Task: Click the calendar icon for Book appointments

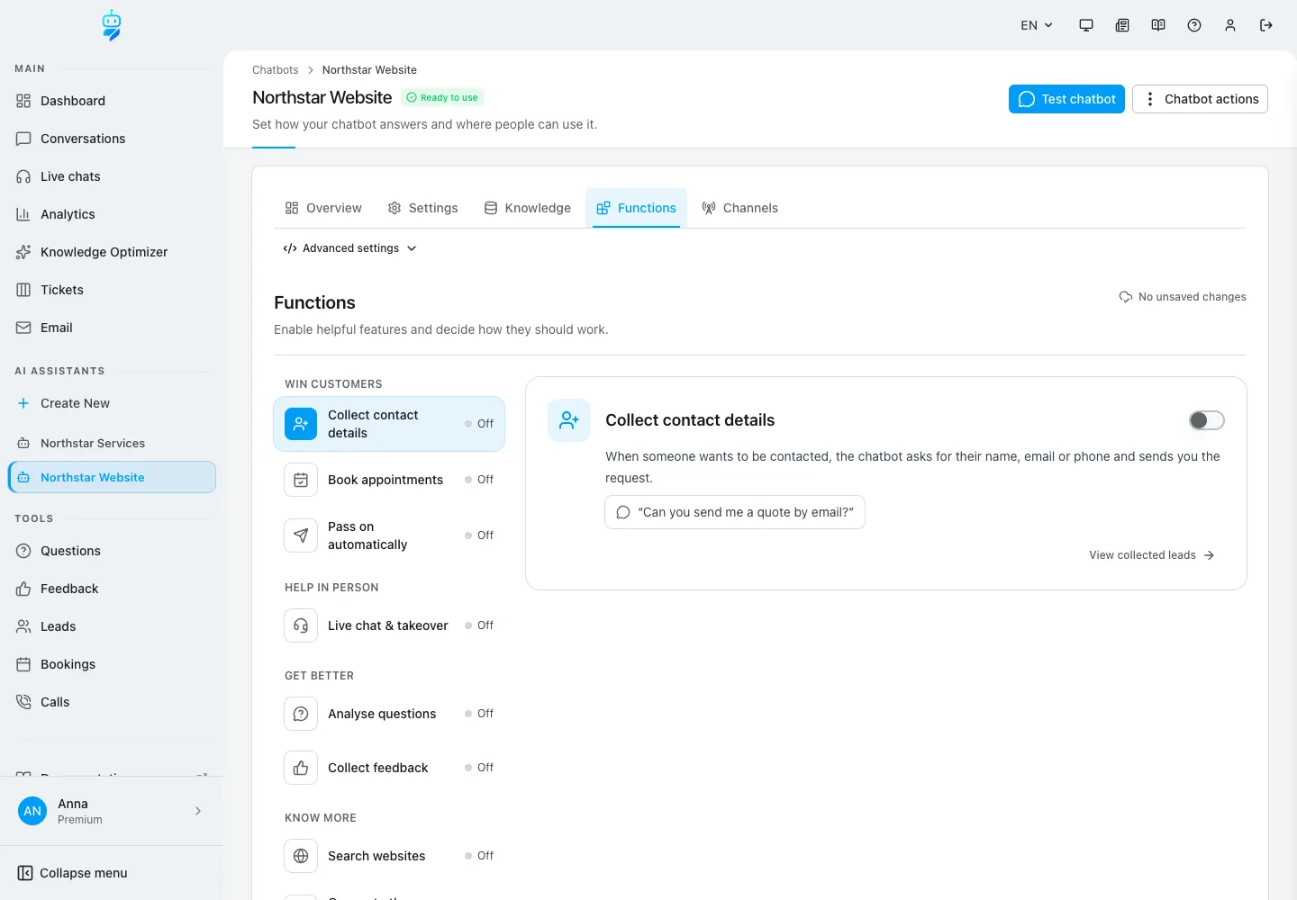Action: click(x=301, y=480)
